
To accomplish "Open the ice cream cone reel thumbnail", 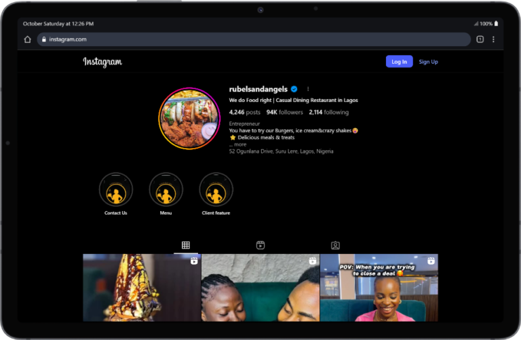I will pos(142,287).
